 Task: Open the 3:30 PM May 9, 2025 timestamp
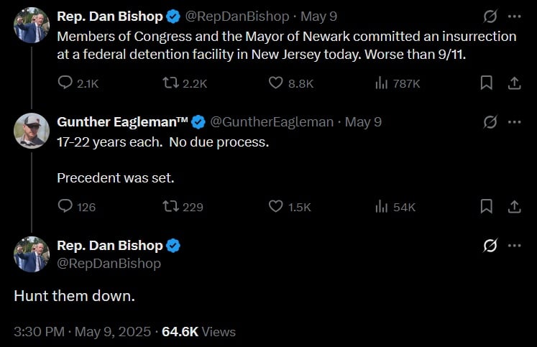click(83, 332)
